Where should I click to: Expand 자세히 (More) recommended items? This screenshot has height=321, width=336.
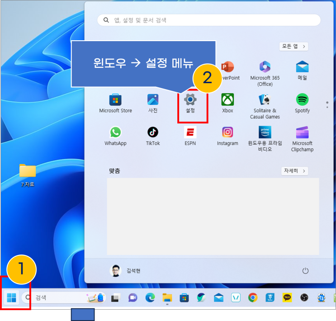(x=294, y=171)
